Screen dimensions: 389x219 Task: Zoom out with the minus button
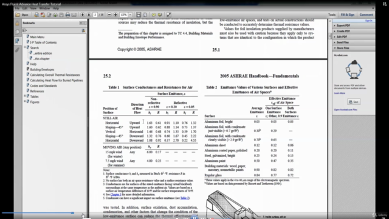[x=109, y=15]
